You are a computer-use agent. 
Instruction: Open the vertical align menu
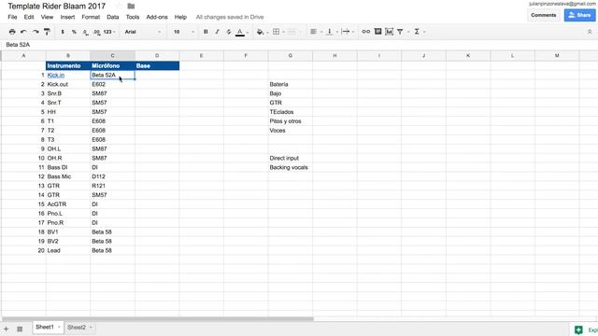(332, 32)
